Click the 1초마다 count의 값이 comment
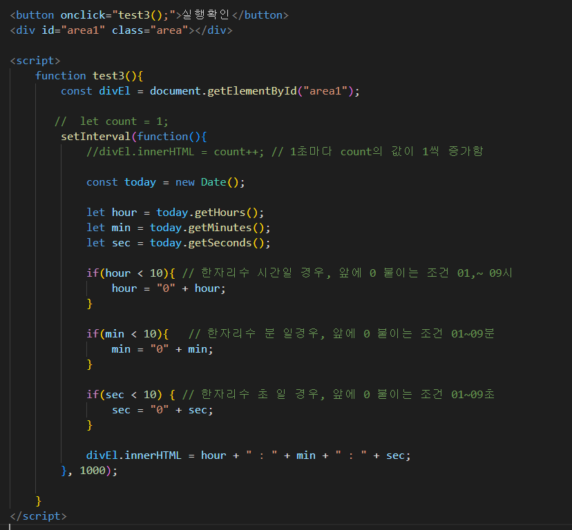572x530 pixels. tap(378, 152)
